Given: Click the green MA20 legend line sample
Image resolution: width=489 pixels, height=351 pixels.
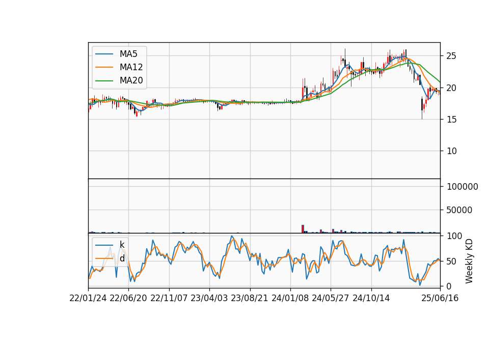Looking at the screenshot, I should point(104,81).
